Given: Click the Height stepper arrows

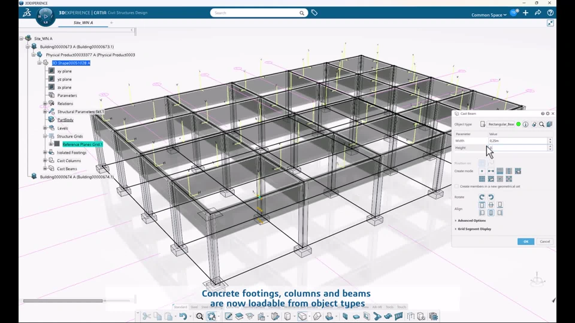Looking at the screenshot, I should pos(550,148).
